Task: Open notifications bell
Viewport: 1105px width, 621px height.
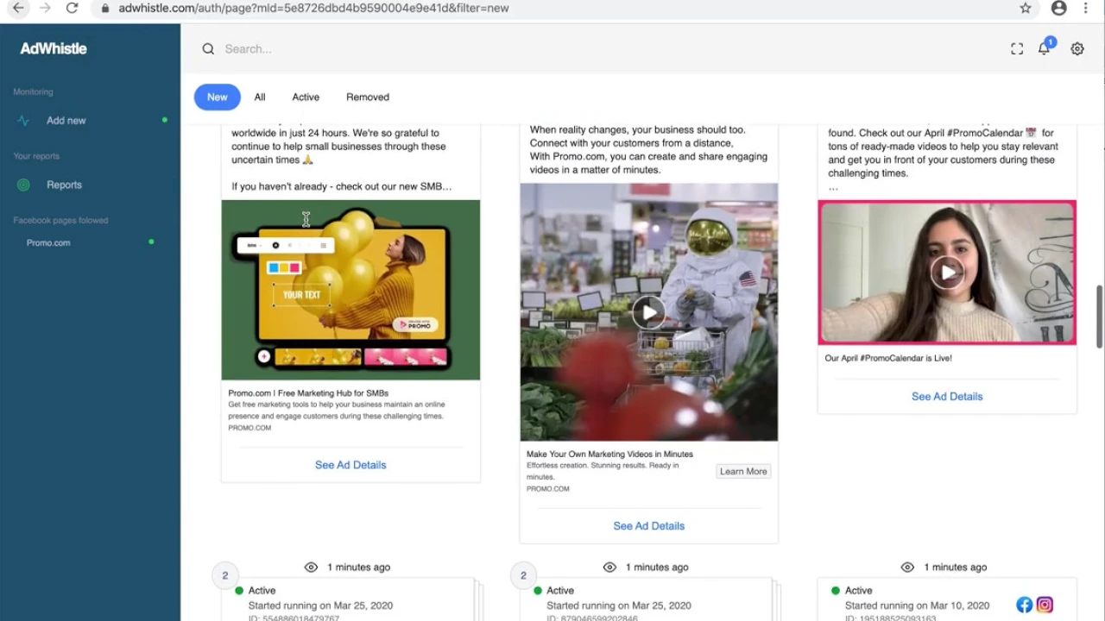Action: pos(1045,48)
